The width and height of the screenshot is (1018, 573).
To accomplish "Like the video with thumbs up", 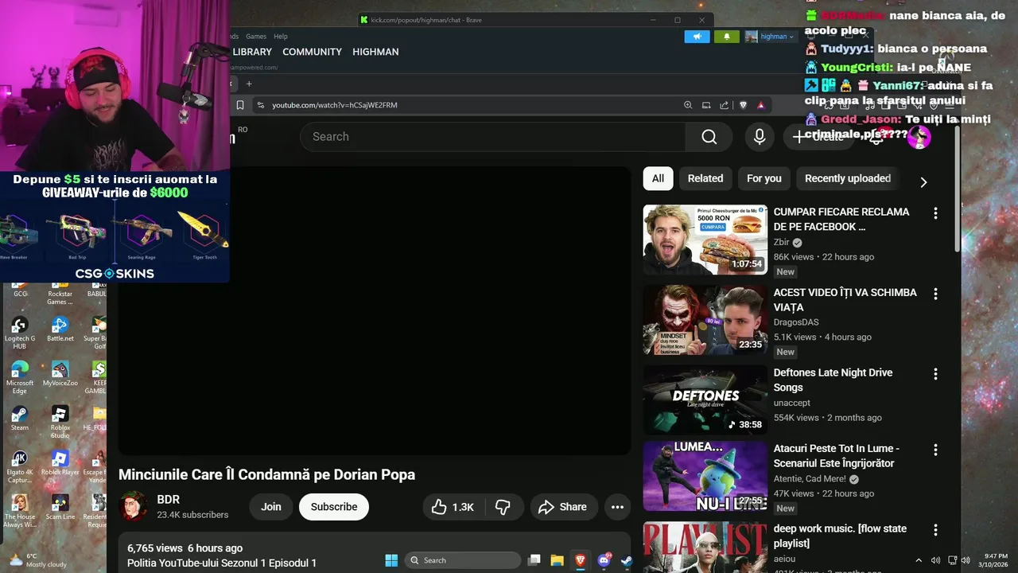I will pyautogui.click(x=453, y=507).
